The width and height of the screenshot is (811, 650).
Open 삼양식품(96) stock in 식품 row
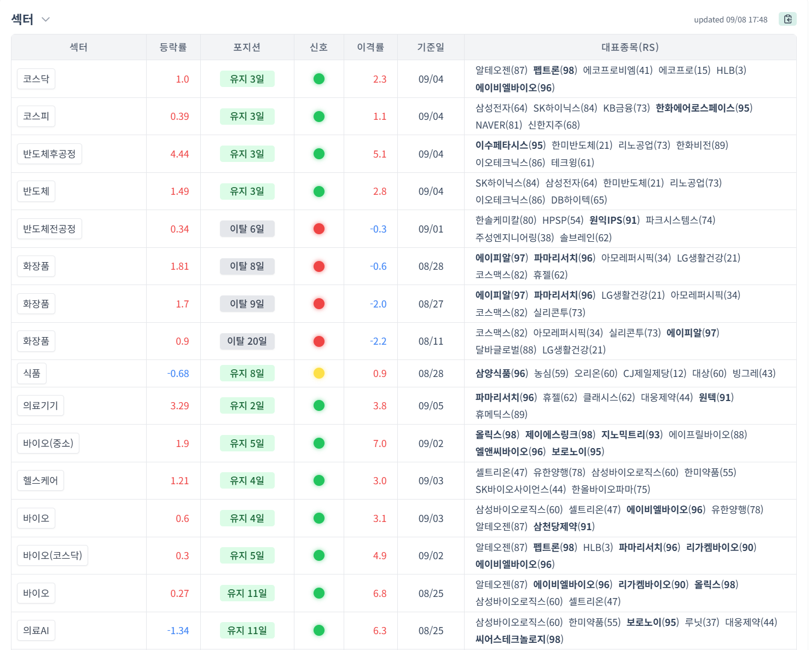point(501,373)
